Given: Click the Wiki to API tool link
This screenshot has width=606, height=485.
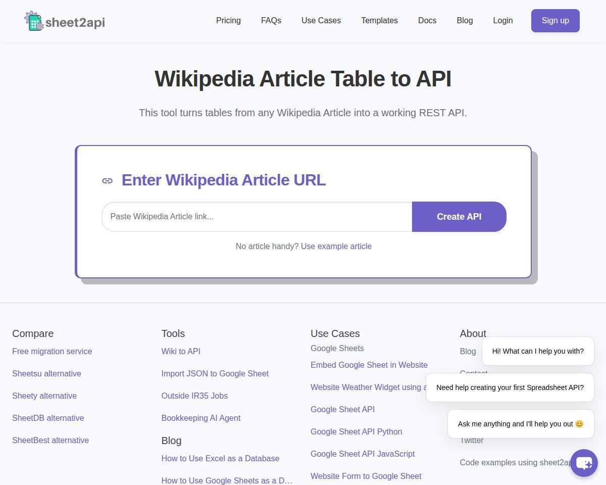Looking at the screenshot, I should pos(181,351).
